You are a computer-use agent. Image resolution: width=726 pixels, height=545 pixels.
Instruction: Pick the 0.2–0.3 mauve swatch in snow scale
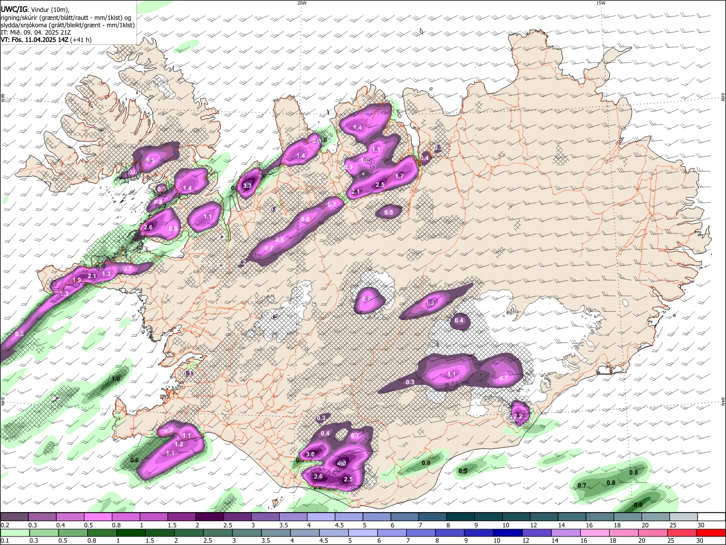tap(14, 517)
